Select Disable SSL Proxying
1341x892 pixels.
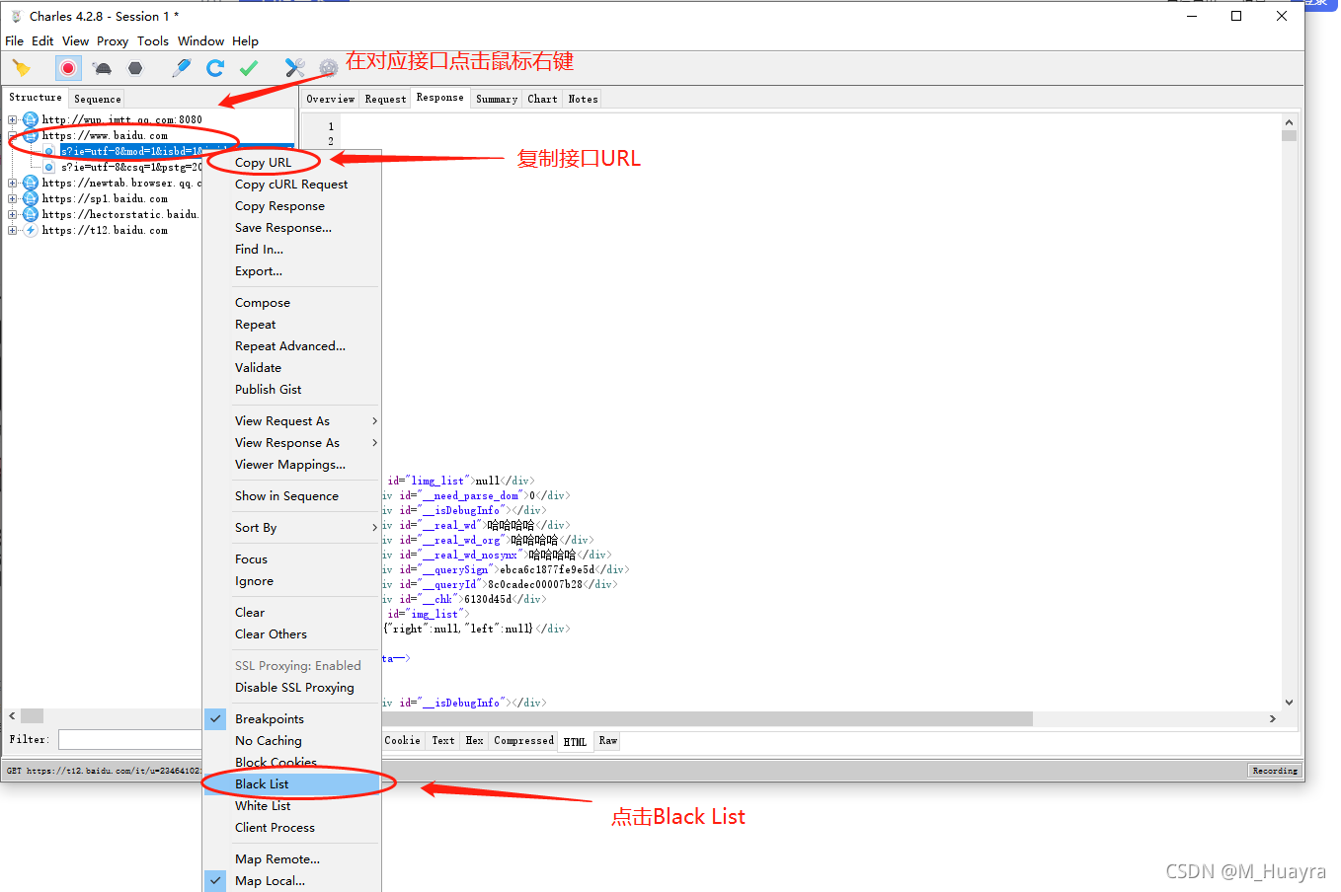(x=291, y=688)
